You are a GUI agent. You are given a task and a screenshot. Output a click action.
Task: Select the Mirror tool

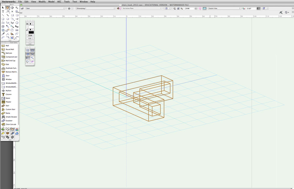(17, 30)
